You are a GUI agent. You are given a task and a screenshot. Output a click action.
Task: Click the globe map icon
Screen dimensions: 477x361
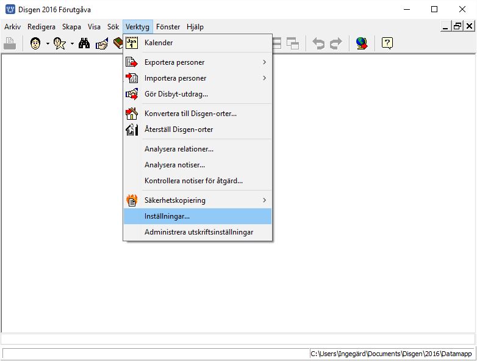tap(362, 43)
